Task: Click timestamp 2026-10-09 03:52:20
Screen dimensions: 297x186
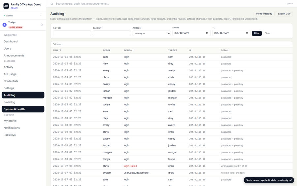Action: click(x=67, y=166)
